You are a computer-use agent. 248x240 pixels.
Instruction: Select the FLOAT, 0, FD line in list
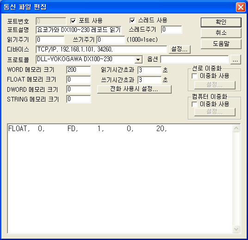tap(87, 129)
